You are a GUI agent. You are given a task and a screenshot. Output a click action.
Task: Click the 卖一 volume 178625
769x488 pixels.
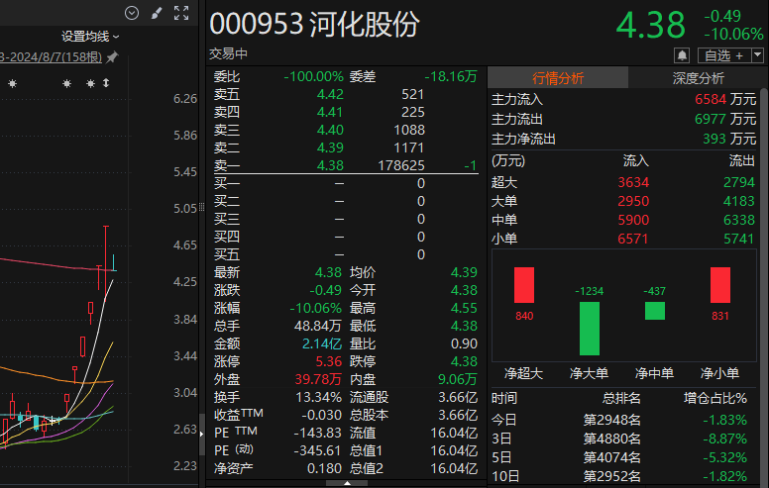(x=400, y=165)
